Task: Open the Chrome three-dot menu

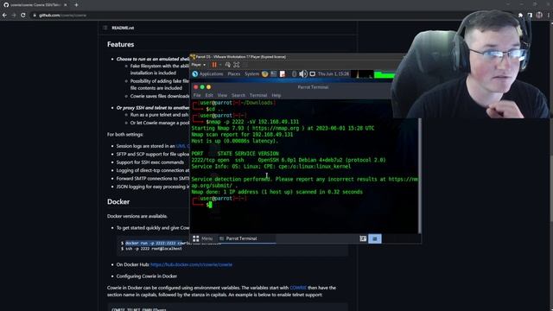Action: (x=549, y=16)
